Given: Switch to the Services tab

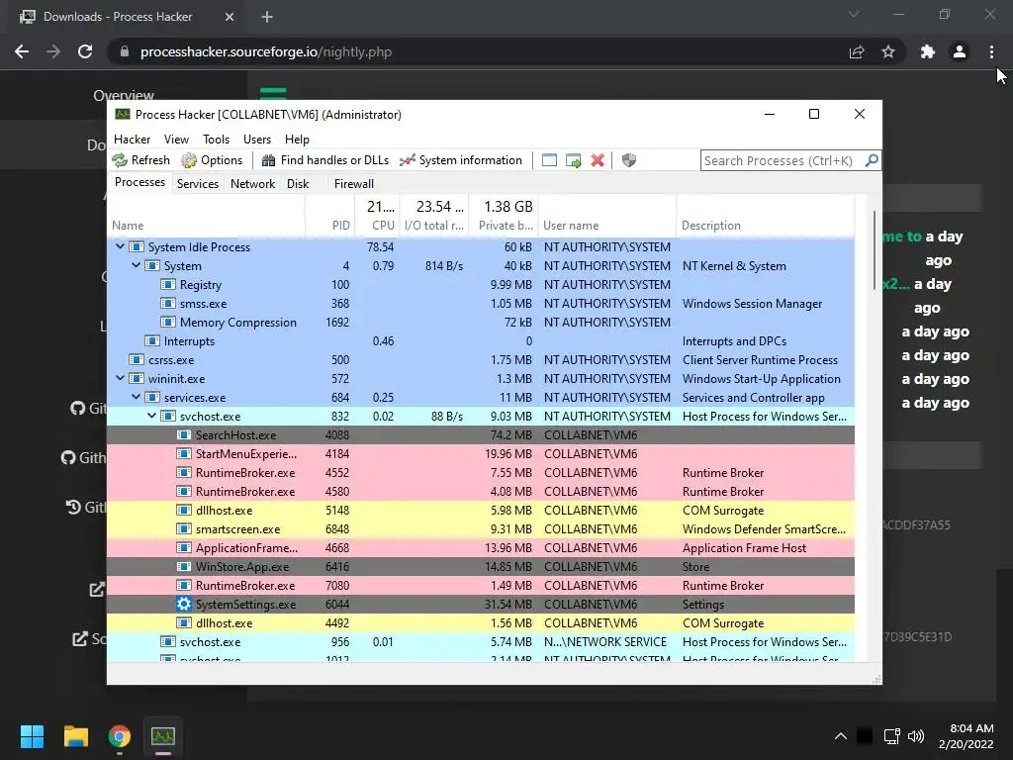Looking at the screenshot, I should coord(198,183).
